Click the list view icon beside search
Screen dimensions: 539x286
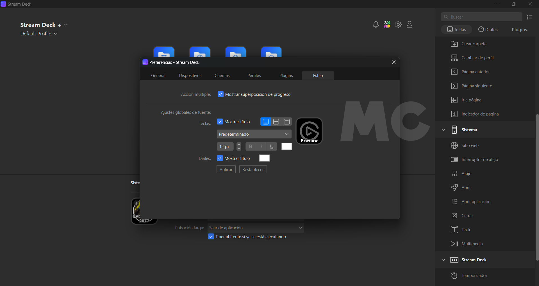[530, 17]
